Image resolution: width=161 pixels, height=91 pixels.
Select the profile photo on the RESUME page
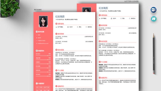pyautogui.click(x=43, y=21)
